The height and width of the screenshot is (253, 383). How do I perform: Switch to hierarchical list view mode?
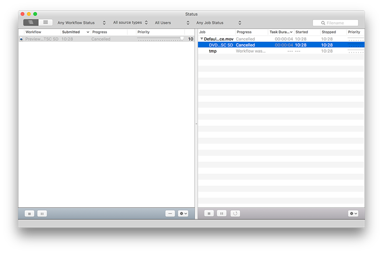[x=31, y=23]
